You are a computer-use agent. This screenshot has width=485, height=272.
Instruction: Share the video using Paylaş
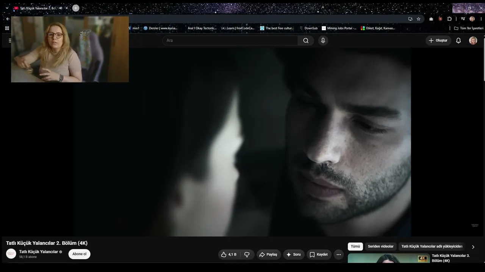269,255
